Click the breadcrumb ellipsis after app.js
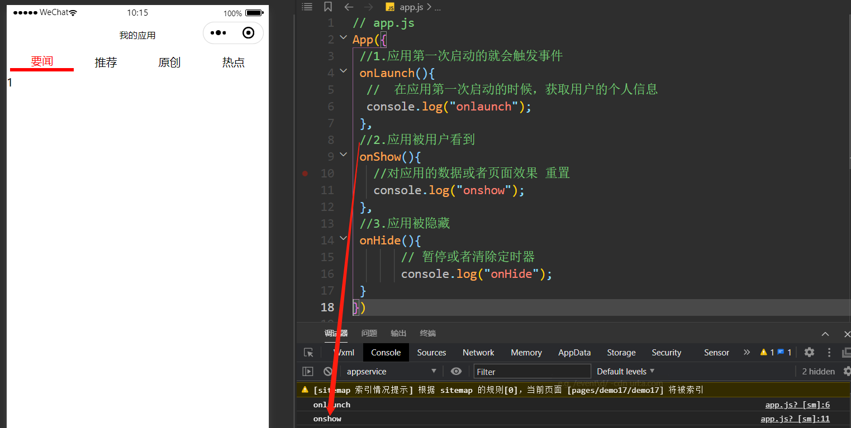 [438, 7]
